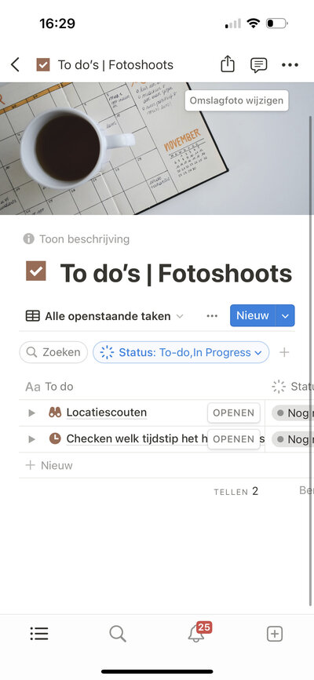This screenshot has height=680, width=314.
Task: Open view options three dots near Nieuw
Action: tap(212, 316)
